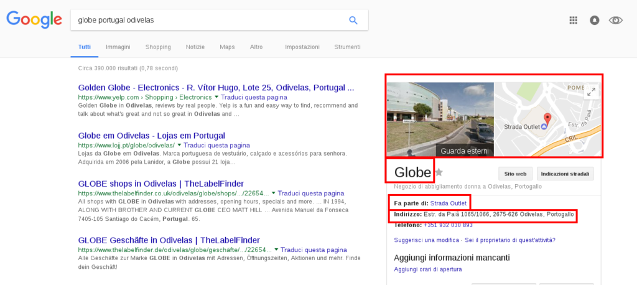Open the Guarda esterni street view photo
Screen dimensions: 637x285
440,119
